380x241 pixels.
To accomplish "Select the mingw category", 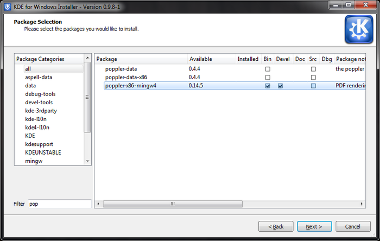I will coord(34,161).
